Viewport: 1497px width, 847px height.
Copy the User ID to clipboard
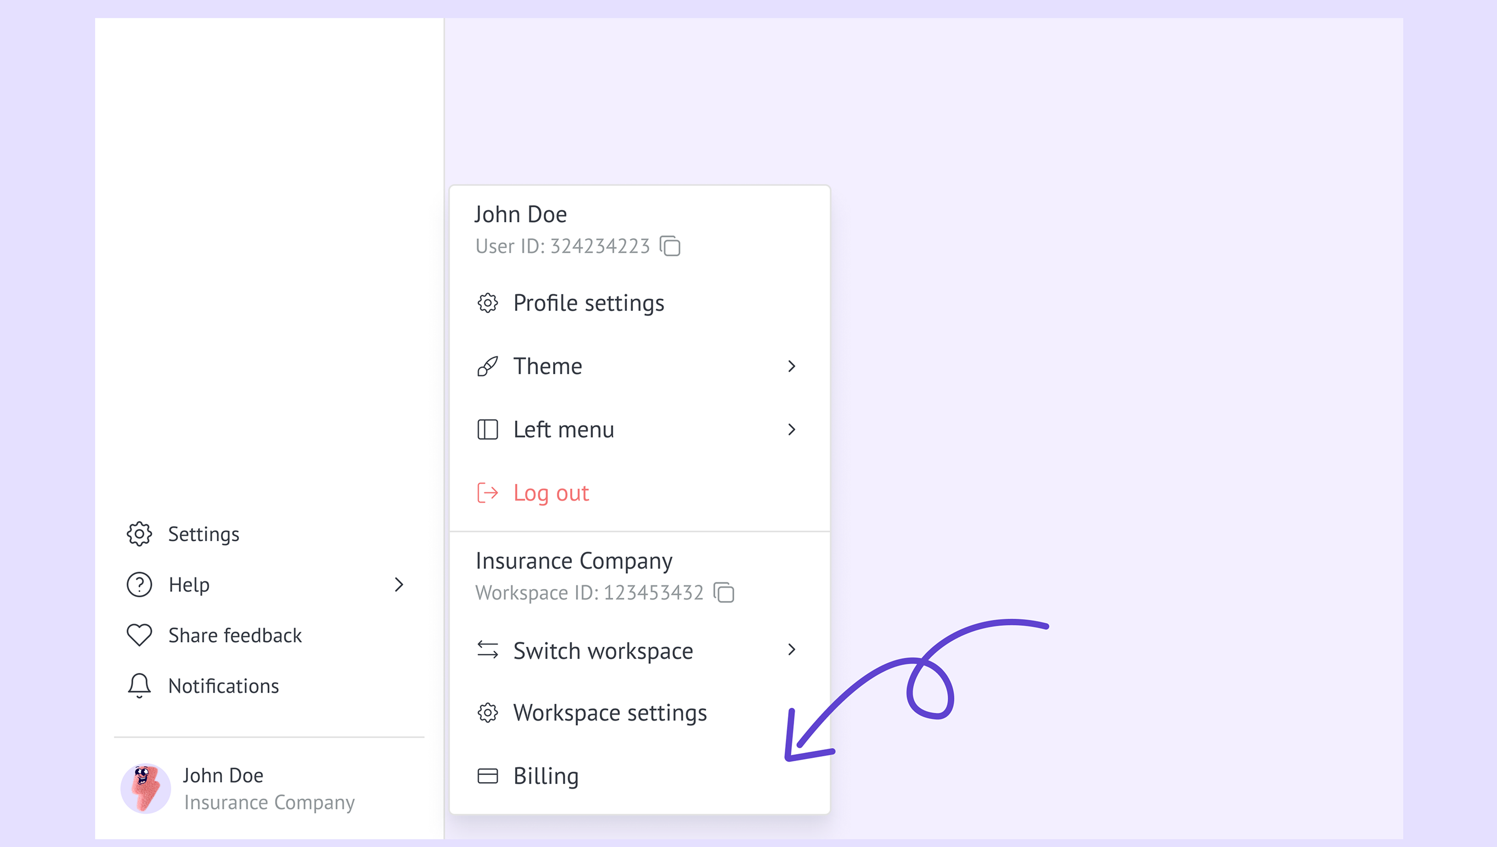[670, 246]
